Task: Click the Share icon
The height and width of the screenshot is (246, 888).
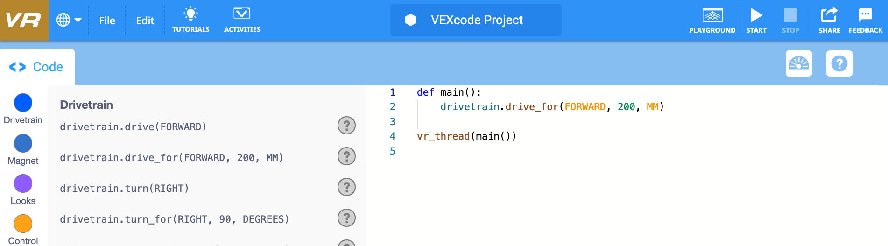Action: 829,21
